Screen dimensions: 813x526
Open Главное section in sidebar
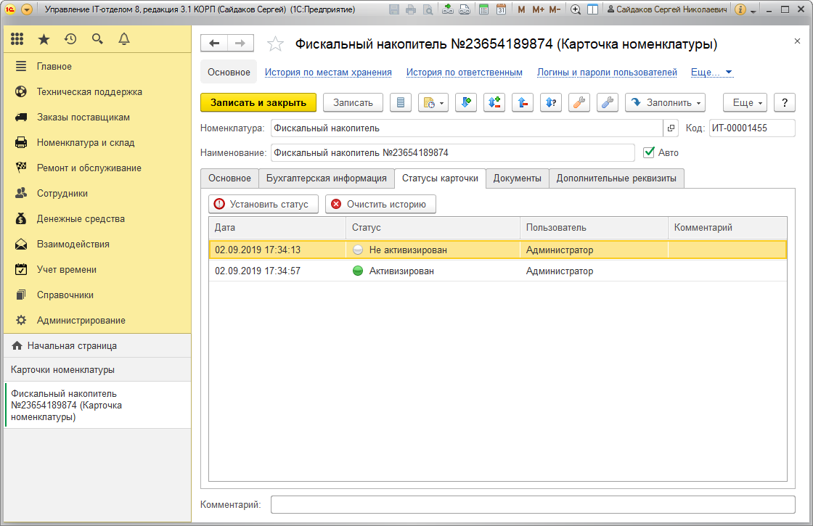tap(97, 66)
